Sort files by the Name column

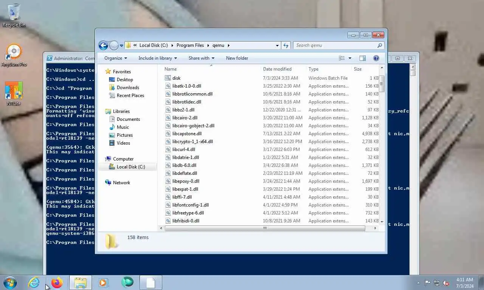211,69
